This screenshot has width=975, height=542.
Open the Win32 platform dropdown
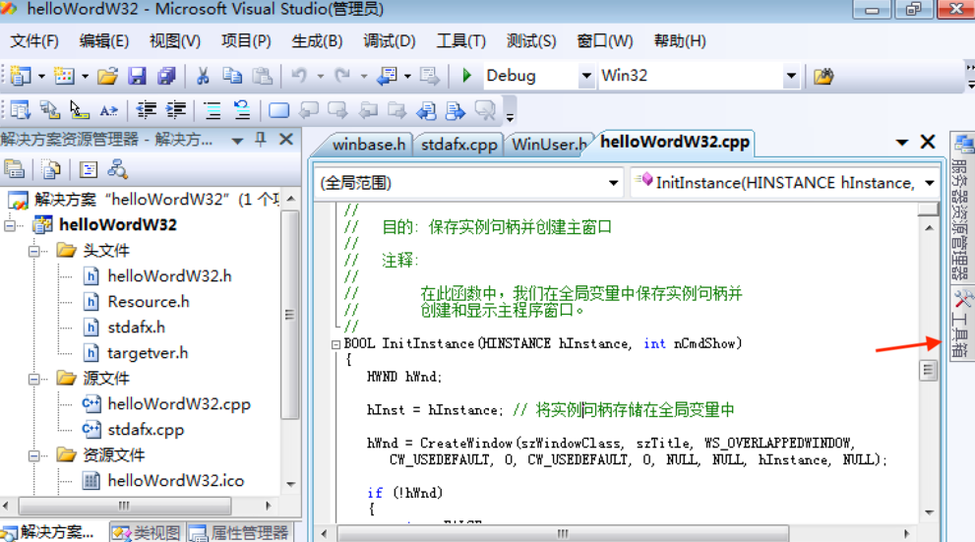791,76
